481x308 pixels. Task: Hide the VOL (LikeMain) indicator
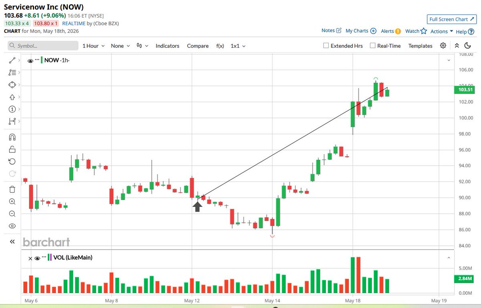[37, 258]
